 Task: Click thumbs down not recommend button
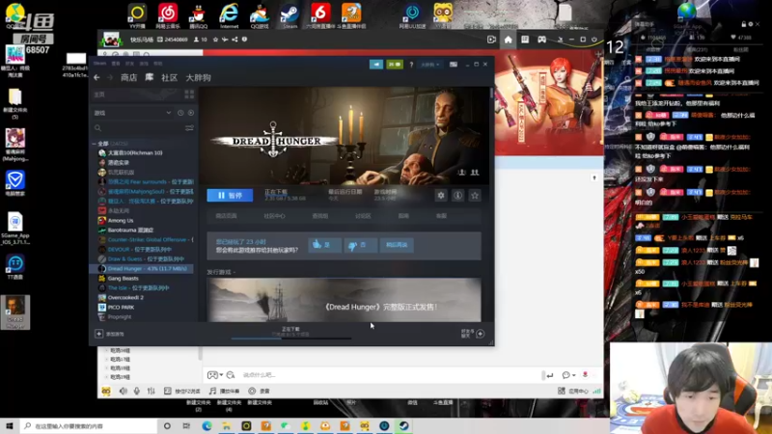[361, 245]
